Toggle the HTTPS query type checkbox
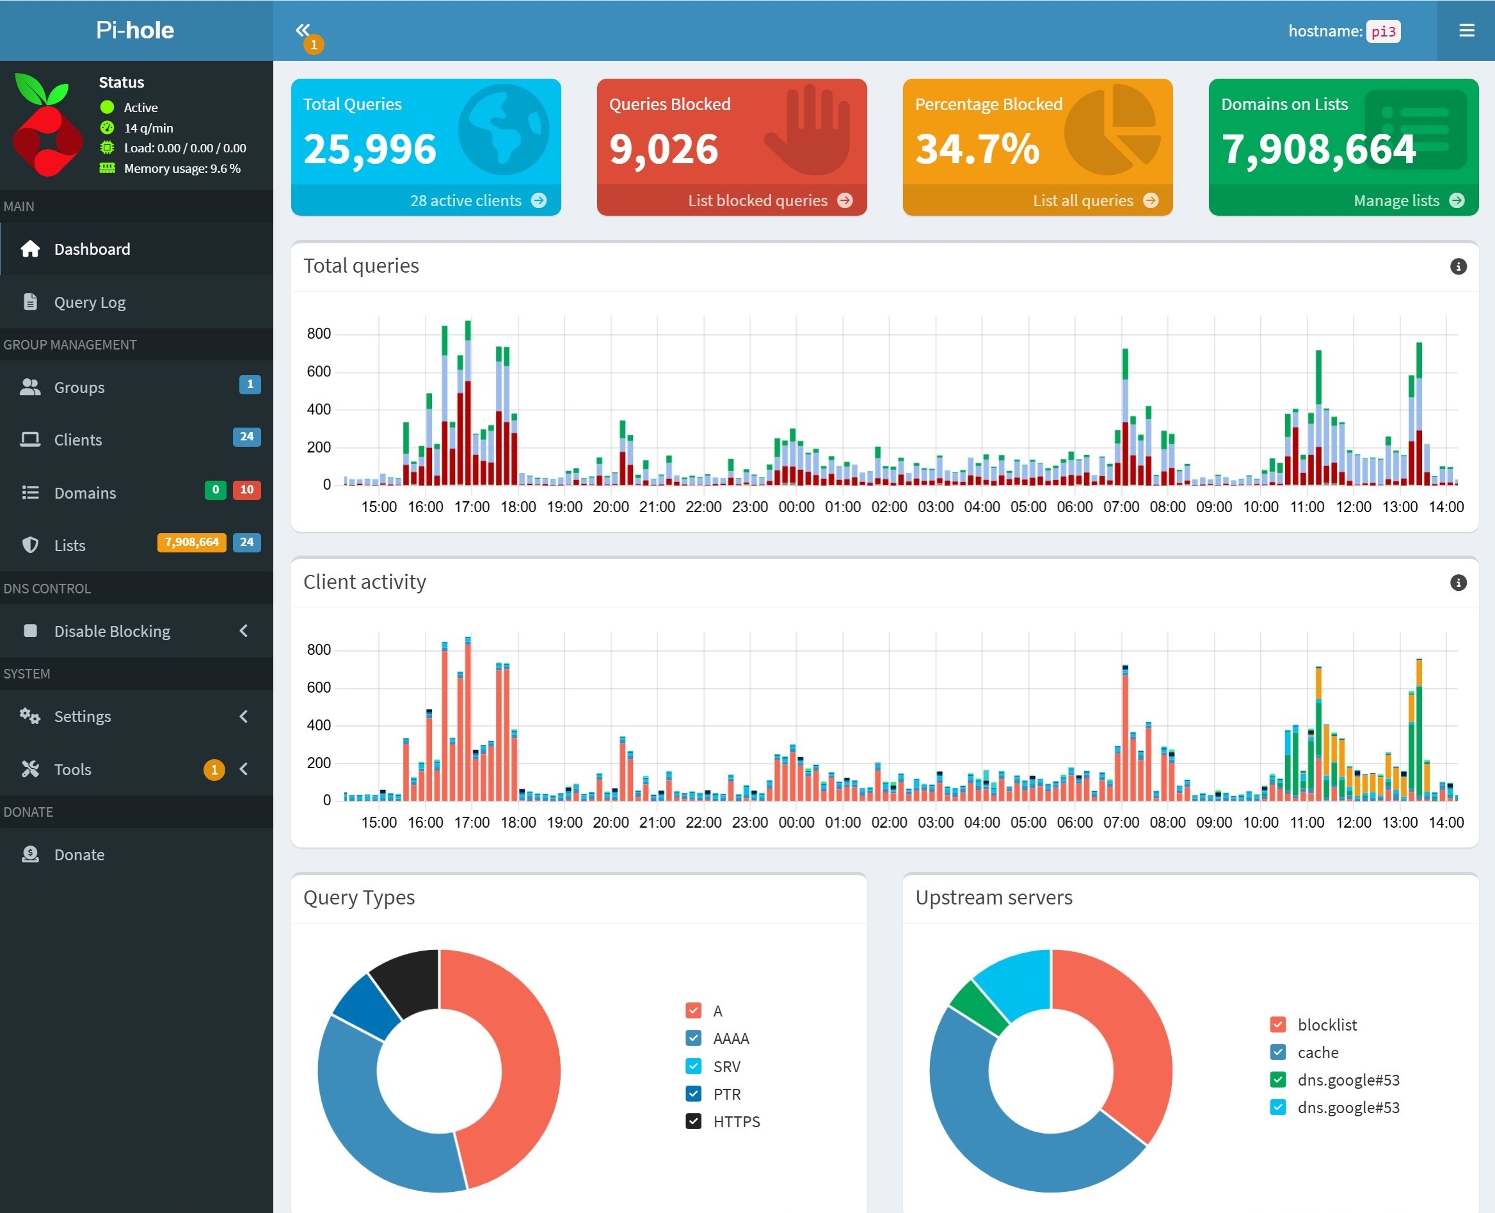This screenshot has width=1495, height=1213. (693, 1121)
